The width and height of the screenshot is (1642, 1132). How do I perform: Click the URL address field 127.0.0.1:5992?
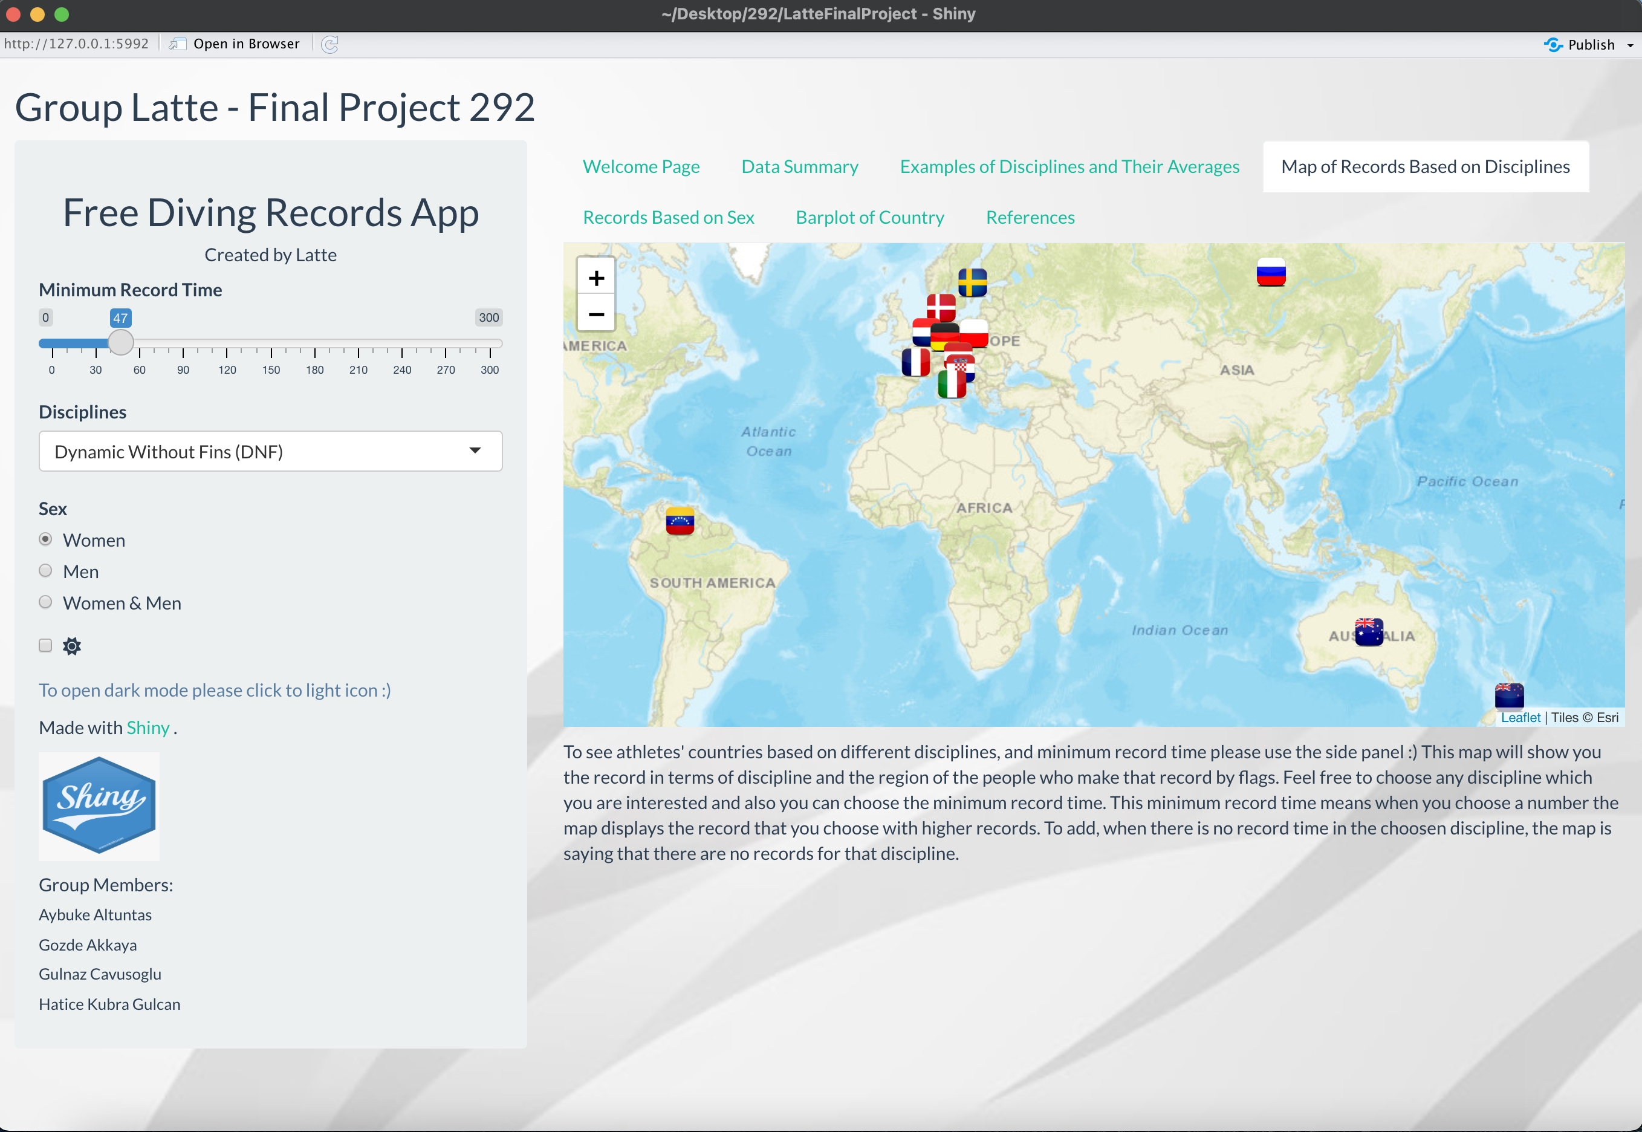pos(77,44)
